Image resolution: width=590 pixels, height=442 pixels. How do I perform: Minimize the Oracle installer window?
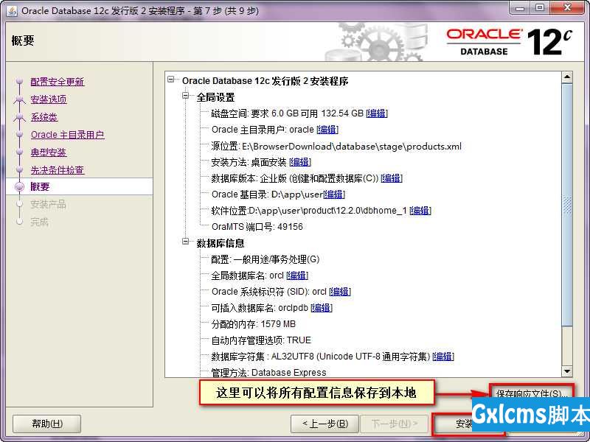click(x=521, y=8)
